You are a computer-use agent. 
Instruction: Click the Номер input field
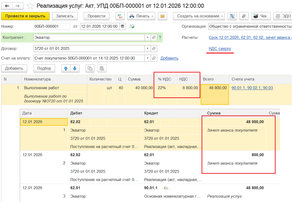52,27
